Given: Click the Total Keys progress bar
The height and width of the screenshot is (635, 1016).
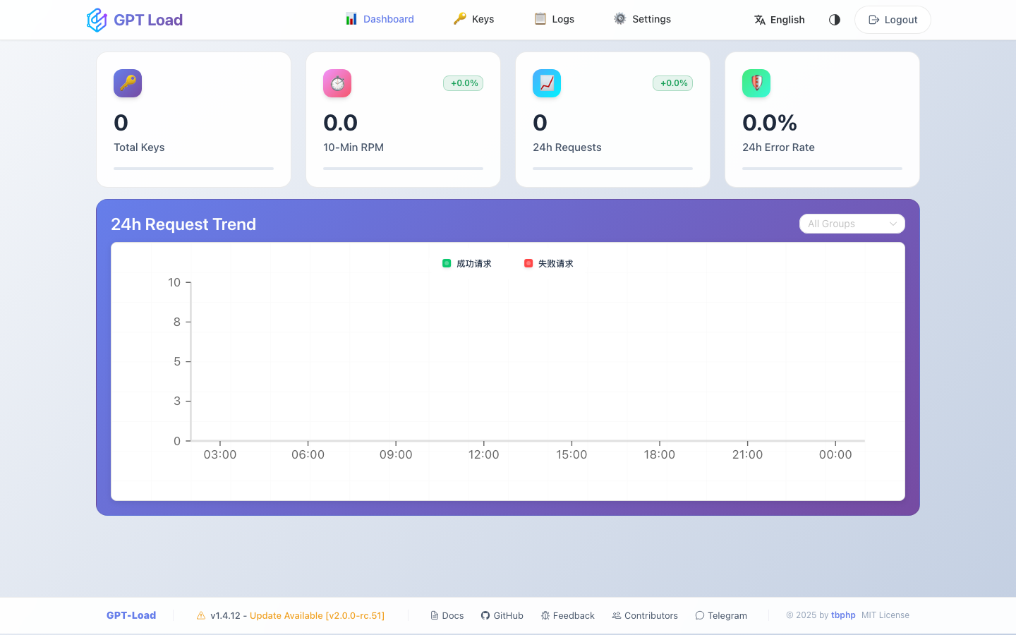Looking at the screenshot, I should (x=193, y=169).
